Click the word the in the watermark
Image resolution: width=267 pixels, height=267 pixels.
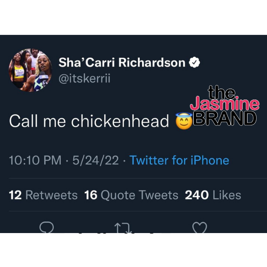221,92
